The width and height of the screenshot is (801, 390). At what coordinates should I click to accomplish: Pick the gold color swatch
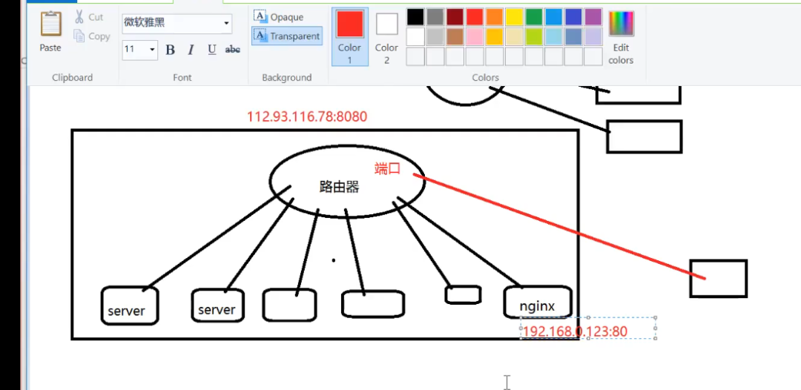coord(495,37)
